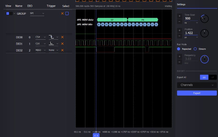Click the Position rotary knob

click(204, 33)
